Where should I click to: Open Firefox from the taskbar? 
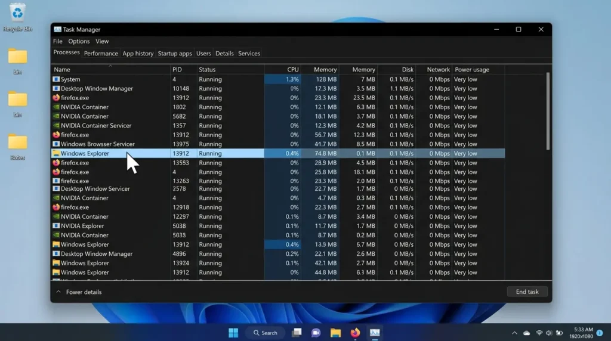tap(355, 333)
